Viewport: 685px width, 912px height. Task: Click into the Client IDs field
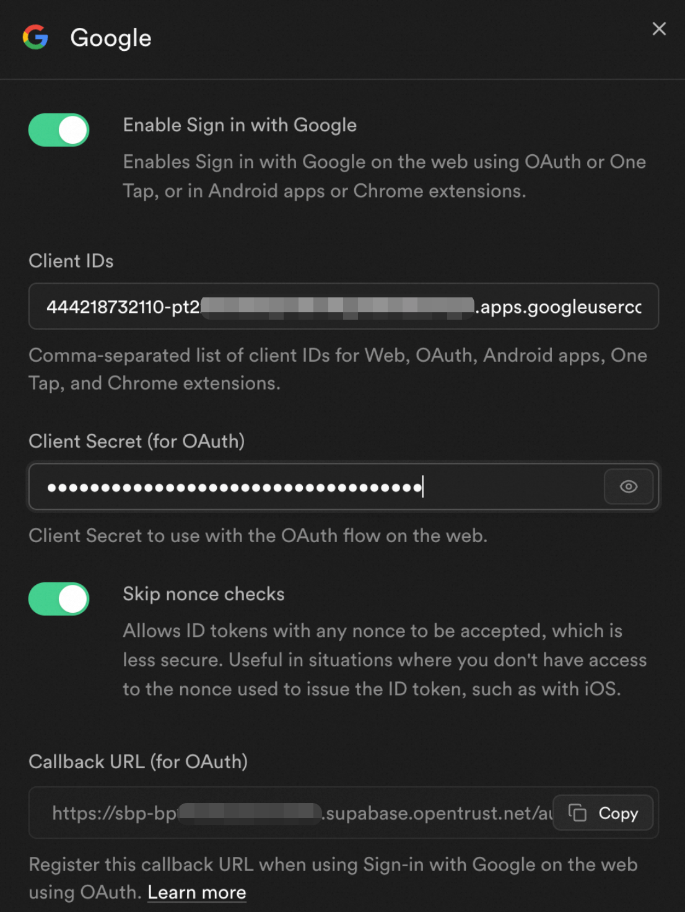point(343,307)
